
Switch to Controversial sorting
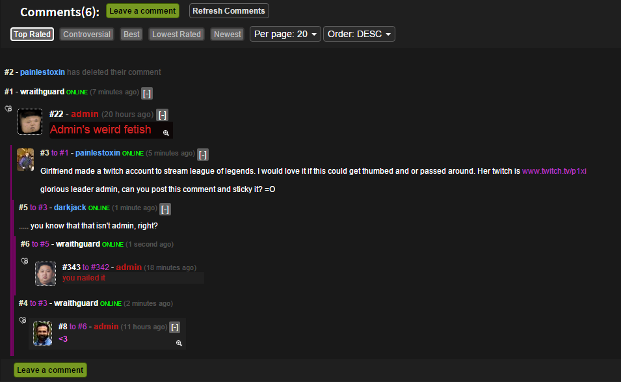[x=86, y=34]
